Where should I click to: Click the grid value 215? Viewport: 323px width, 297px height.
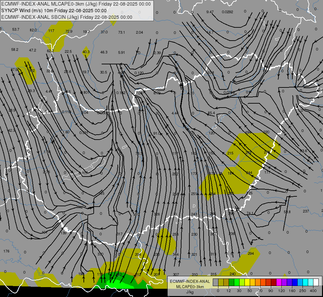point(230,153)
